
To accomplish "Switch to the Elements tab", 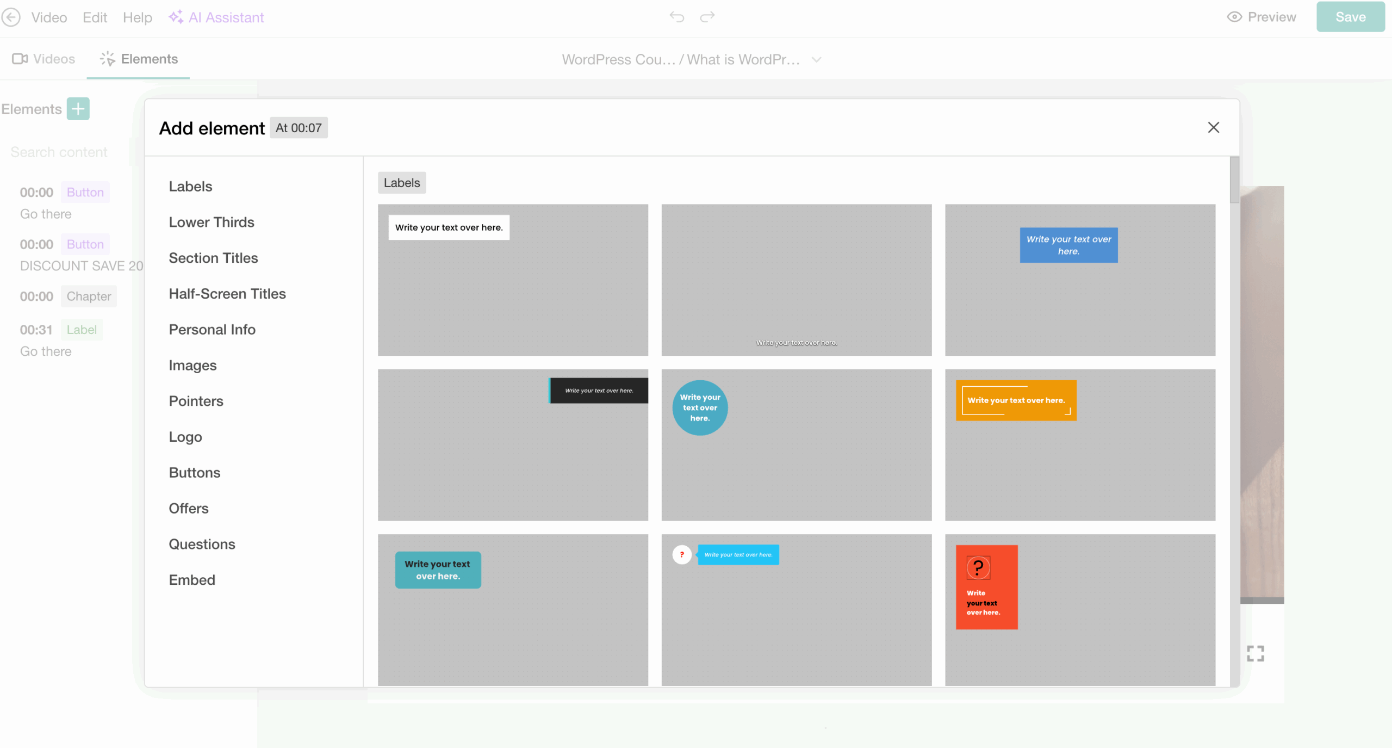I will [x=138, y=59].
